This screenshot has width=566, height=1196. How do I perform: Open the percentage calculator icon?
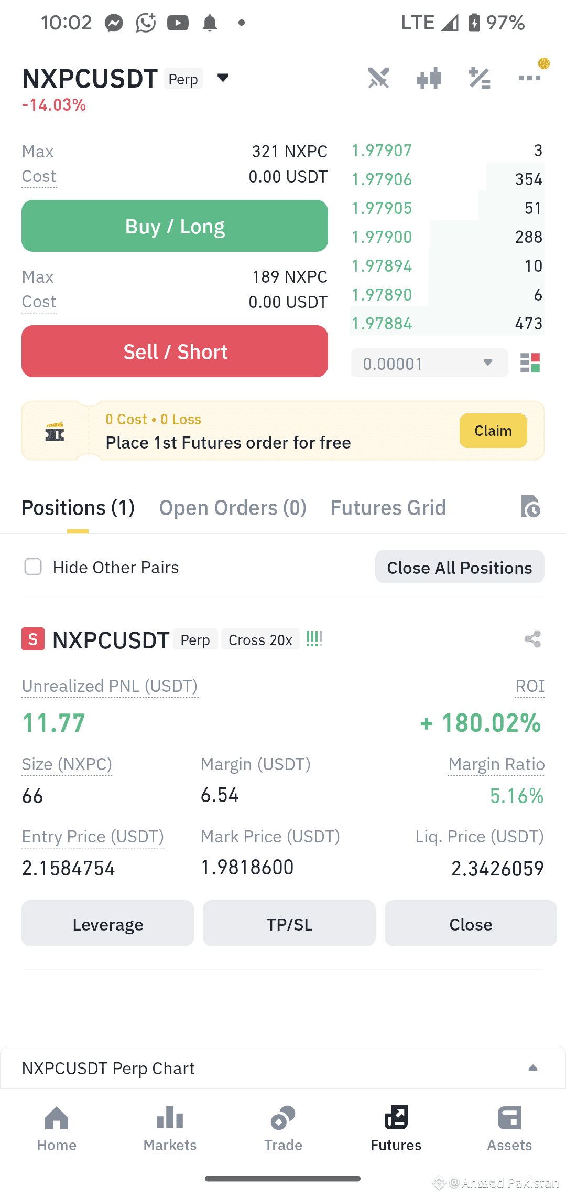click(479, 78)
